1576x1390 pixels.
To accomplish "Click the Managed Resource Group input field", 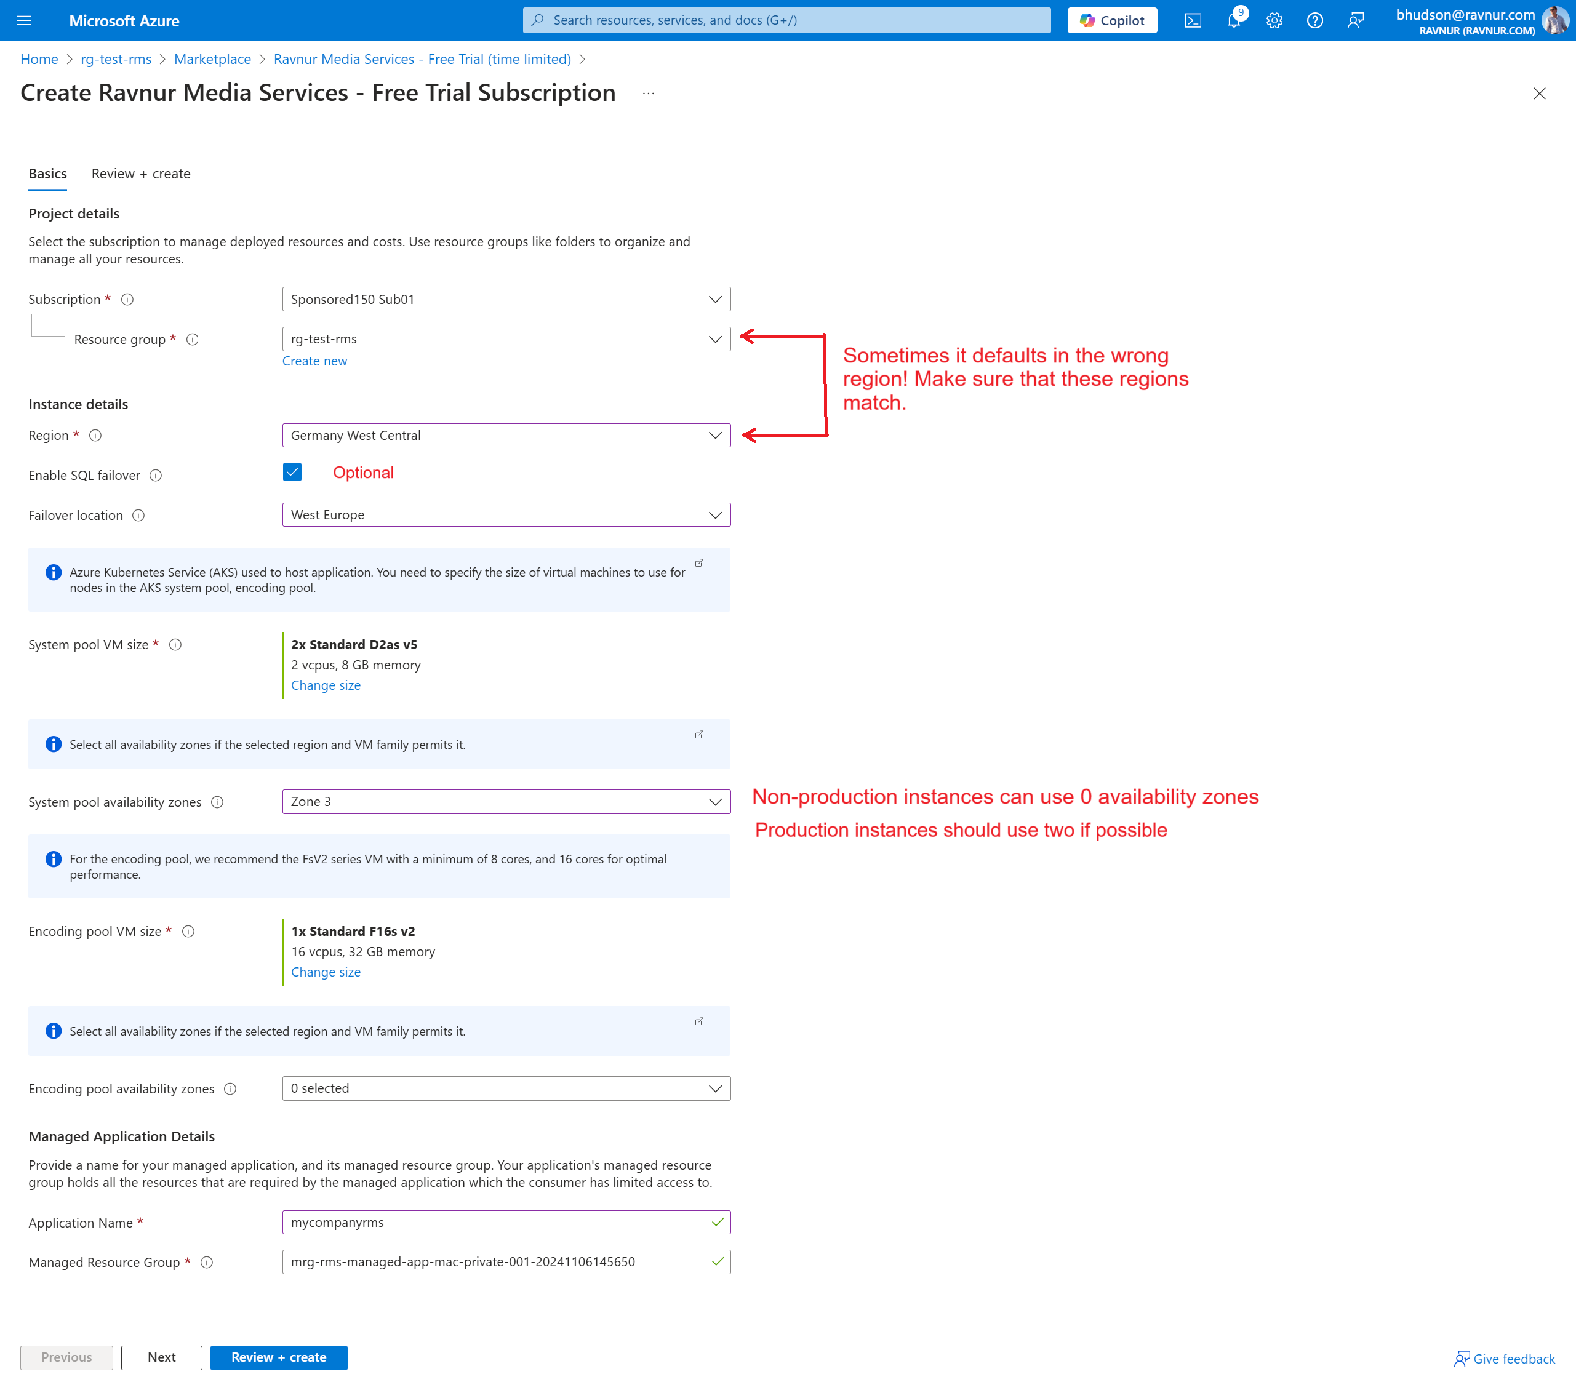I will pyautogui.click(x=506, y=1262).
